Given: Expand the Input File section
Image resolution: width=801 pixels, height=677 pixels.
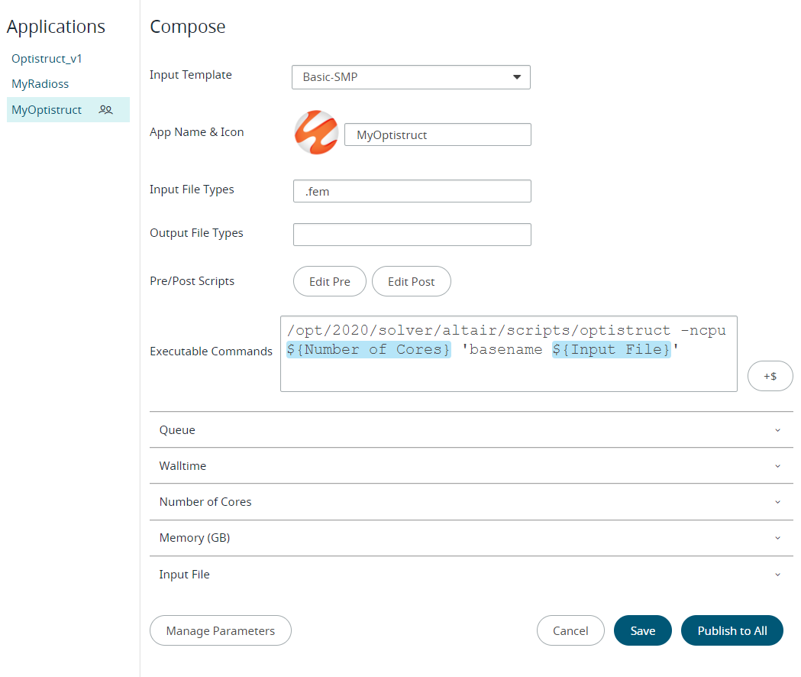Looking at the screenshot, I should pos(471,574).
